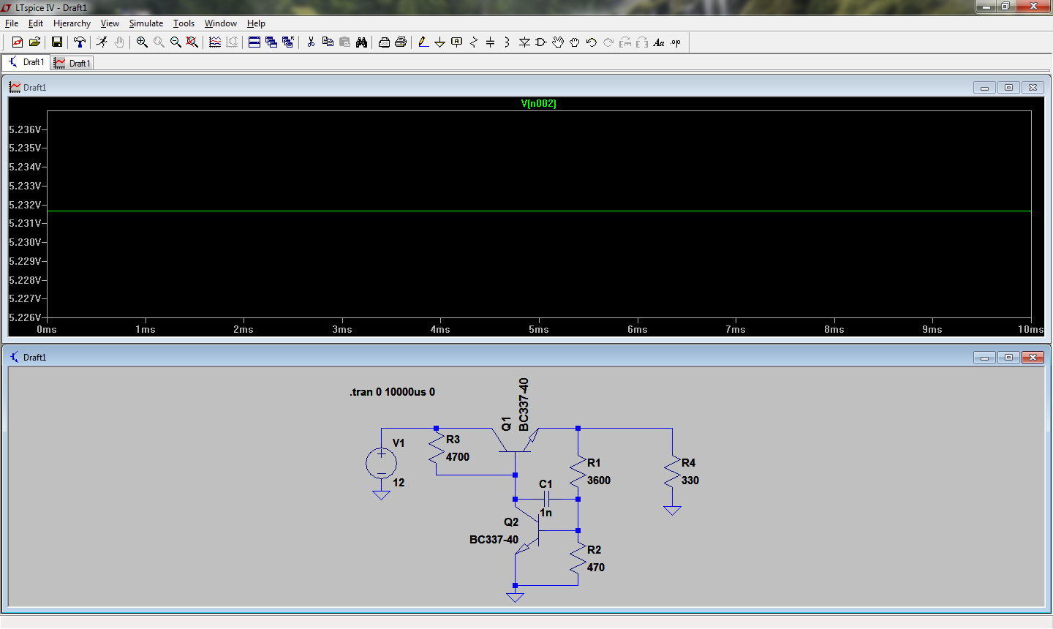1053x629 pixels.
Task: Switch to the Draft1 waveform tab
Action: pyautogui.click(x=72, y=63)
